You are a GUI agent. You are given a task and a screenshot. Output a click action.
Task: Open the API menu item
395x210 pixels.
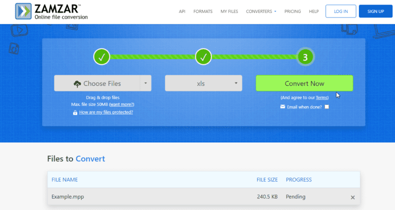coord(182,11)
